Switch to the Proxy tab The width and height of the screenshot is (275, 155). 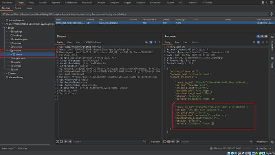31,3
